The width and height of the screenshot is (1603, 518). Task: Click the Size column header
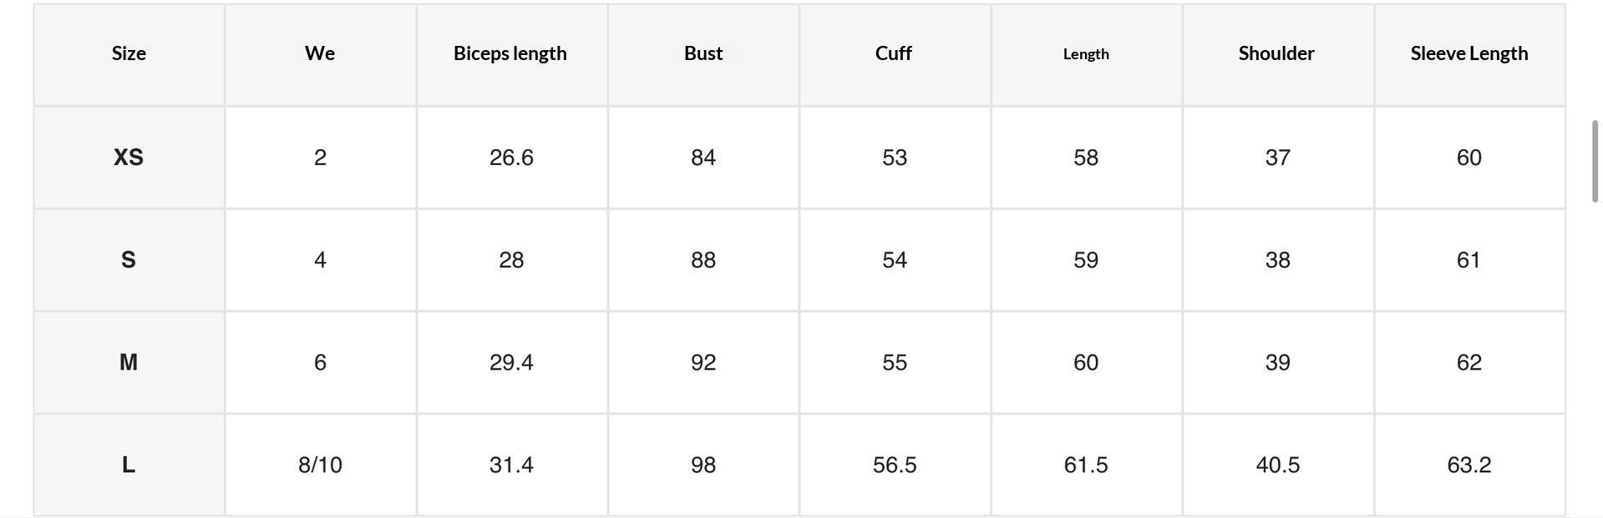[x=129, y=53]
